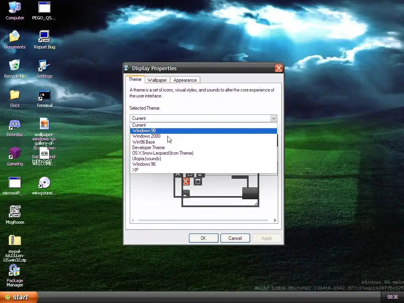The width and height of the screenshot is (404, 303).
Task: Open the winxpzune disc icon
Action: (x=44, y=186)
